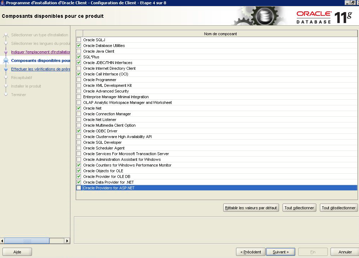Uncheck Oracle Provider for OLE DB checkbox
359x258 pixels.
tap(79, 177)
